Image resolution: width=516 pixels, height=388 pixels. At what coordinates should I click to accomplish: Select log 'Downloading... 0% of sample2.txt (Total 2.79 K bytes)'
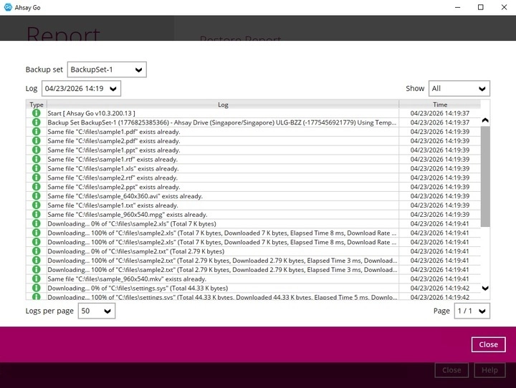[x=253, y=251]
